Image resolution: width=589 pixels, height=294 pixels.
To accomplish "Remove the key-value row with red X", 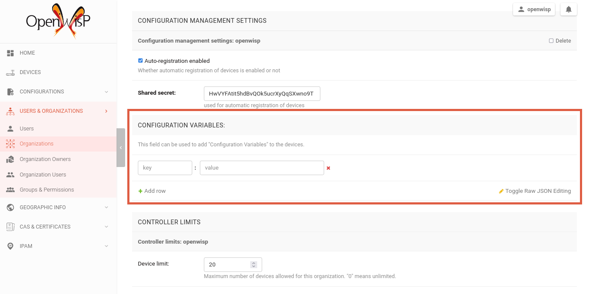I will pyautogui.click(x=328, y=168).
